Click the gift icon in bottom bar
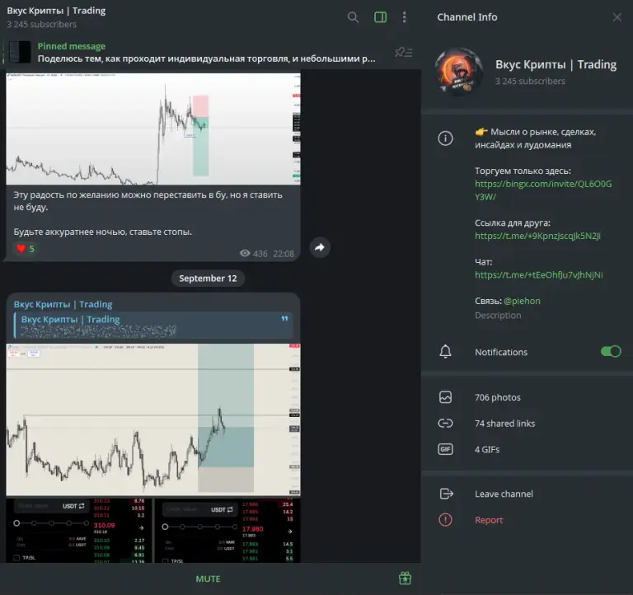The height and width of the screenshot is (595, 633). click(x=405, y=579)
